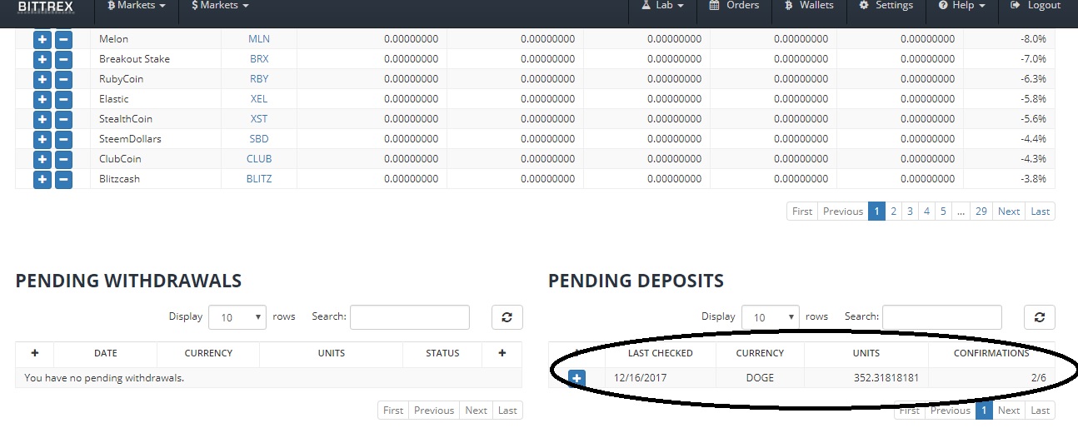1078x438 pixels.
Task: Select the 352.31818181 units value
Action: (888, 378)
